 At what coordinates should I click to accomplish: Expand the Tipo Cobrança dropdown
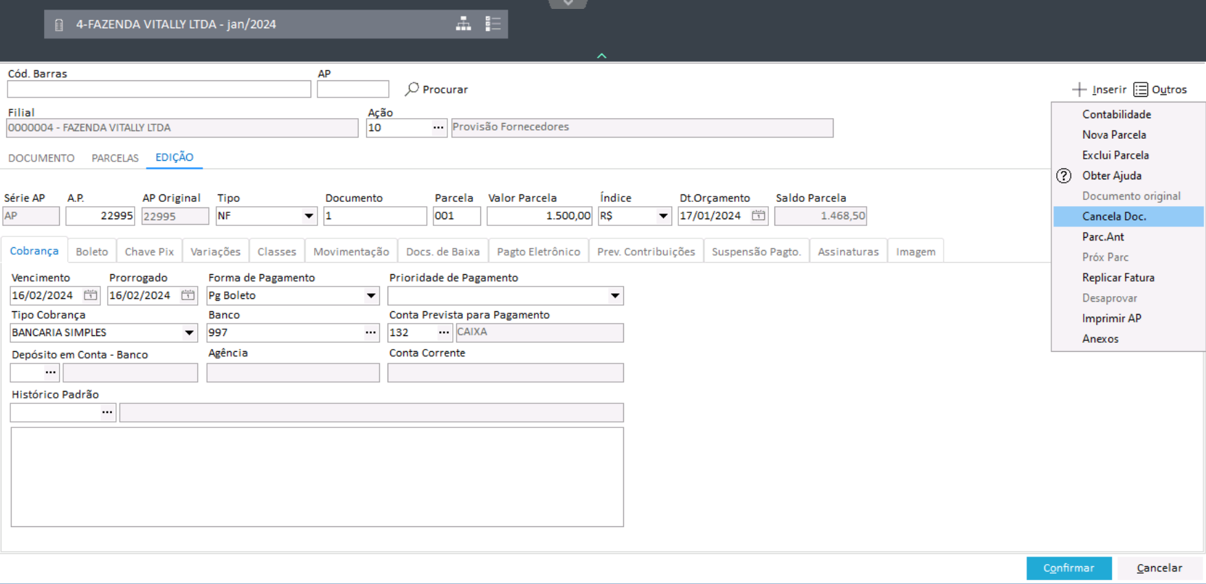[x=189, y=333]
